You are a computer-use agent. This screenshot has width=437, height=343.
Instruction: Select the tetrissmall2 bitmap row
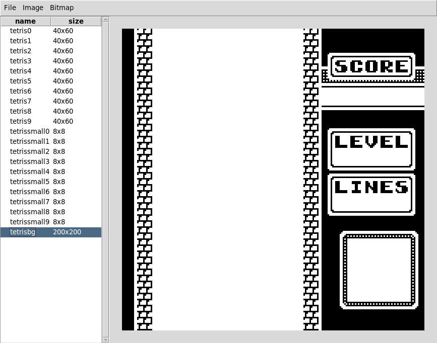click(x=51, y=151)
